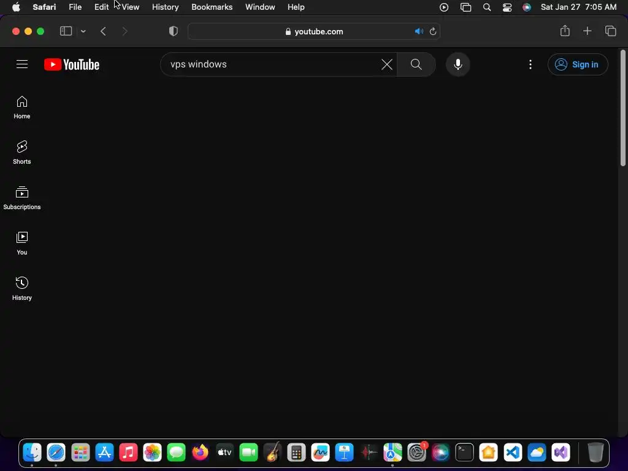Open History in sidebar
The height and width of the screenshot is (471, 628).
(x=22, y=288)
